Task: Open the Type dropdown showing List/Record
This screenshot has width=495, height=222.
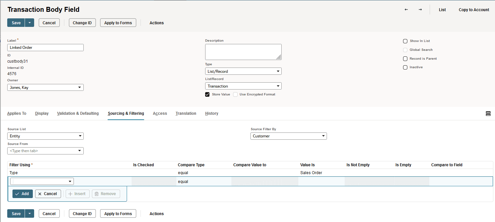Action: (243, 71)
